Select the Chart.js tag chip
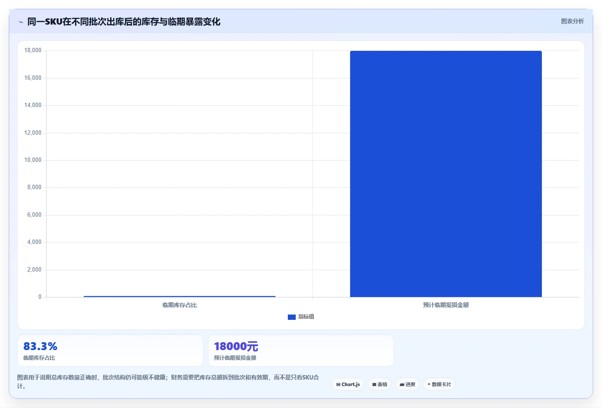602x408 pixels. pyautogui.click(x=348, y=384)
